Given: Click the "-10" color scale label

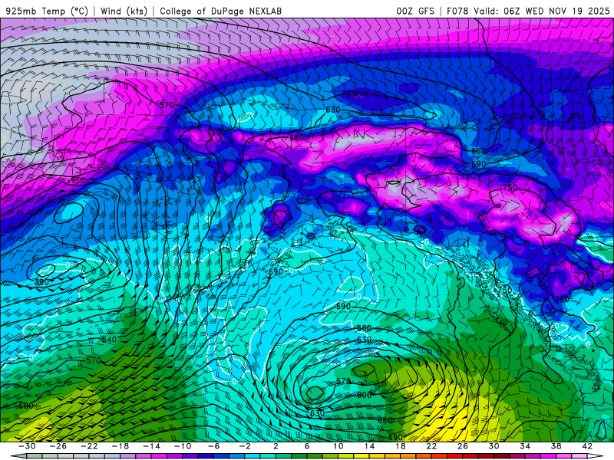Looking at the screenshot, I should tap(183, 446).
